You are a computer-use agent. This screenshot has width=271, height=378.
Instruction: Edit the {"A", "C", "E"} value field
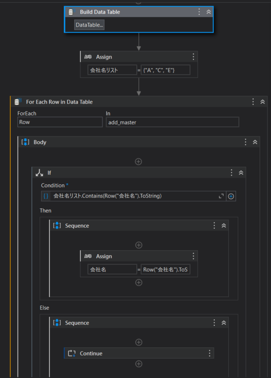(165, 70)
